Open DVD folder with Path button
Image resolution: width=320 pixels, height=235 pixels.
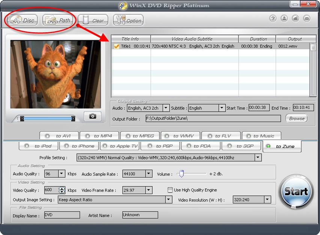pyautogui.click(x=59, y=20)
